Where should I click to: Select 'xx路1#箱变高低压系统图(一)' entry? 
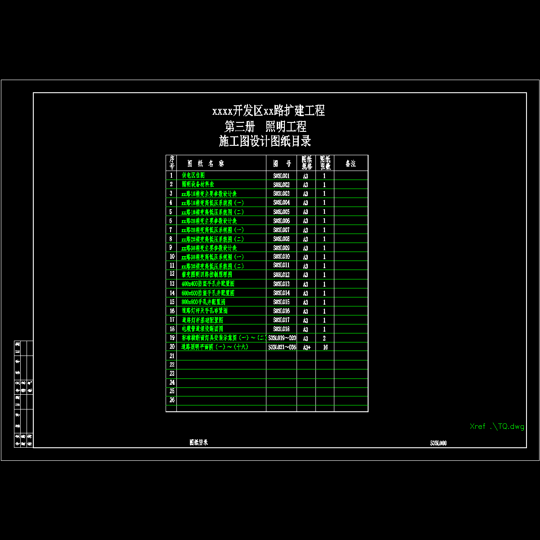click(x=213, y=203)
